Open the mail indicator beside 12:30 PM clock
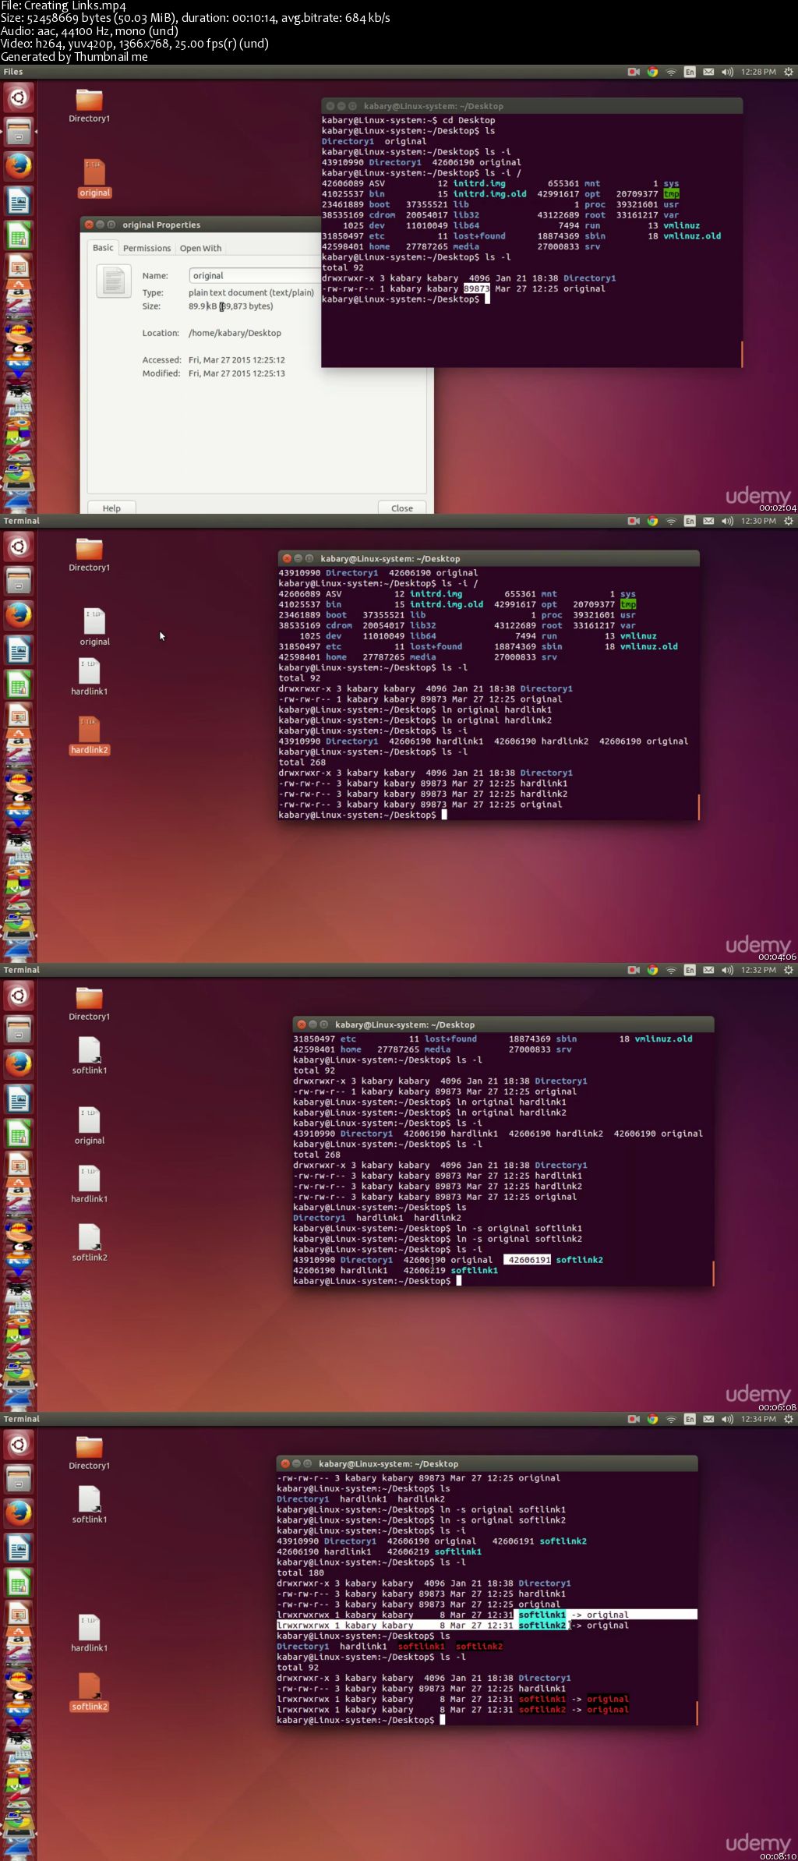Screen dimensions: 798x1861 point(708,521)
